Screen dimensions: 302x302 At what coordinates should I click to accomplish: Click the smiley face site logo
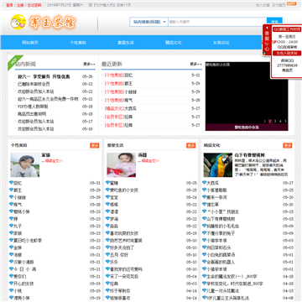18,23
